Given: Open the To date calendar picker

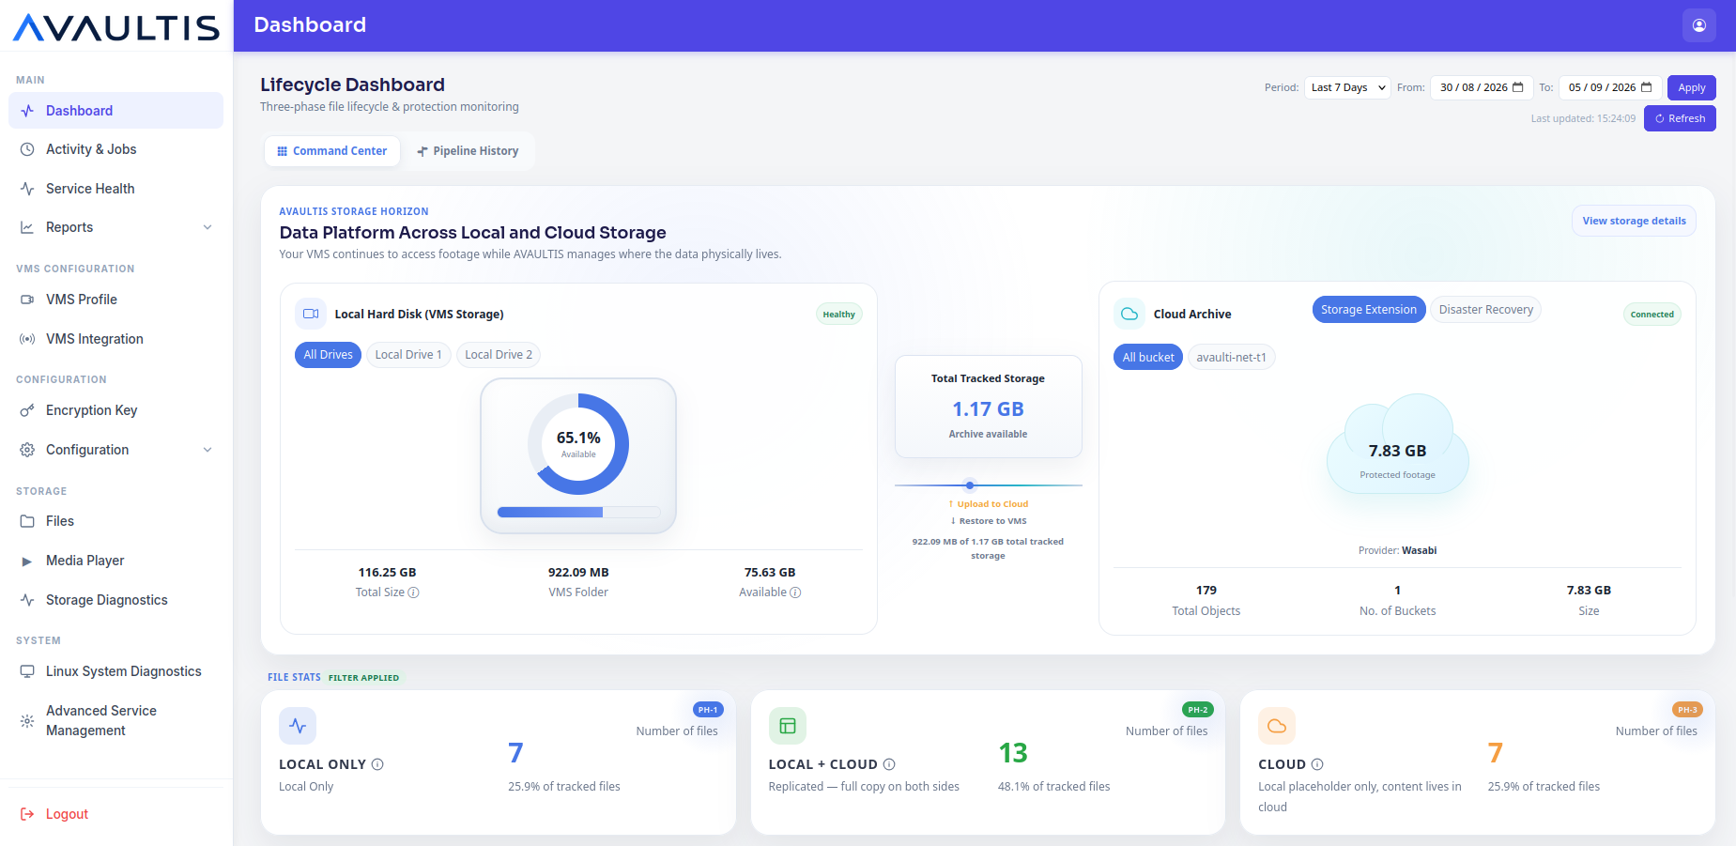Looking at the screenshot, I should (x=1646, y=87).
